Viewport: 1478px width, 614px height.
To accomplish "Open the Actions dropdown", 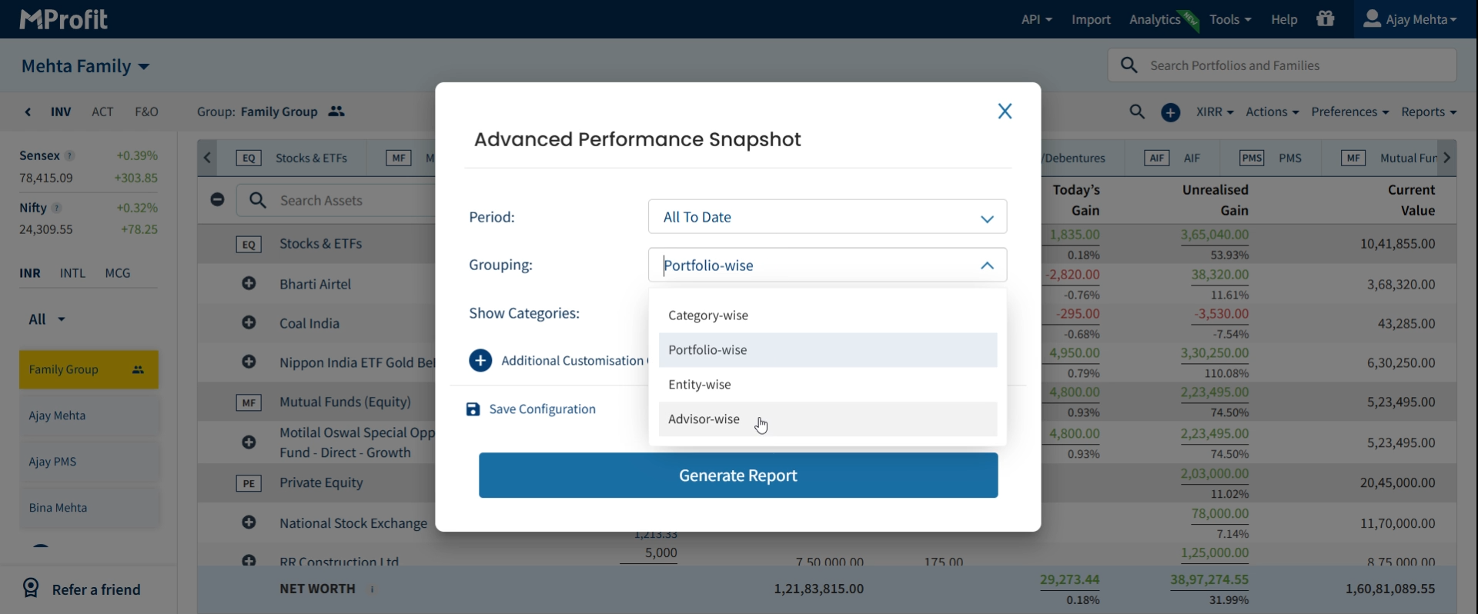I will coord(1272,112).
